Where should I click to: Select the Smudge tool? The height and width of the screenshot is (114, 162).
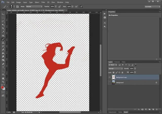(x=3, y=57)
